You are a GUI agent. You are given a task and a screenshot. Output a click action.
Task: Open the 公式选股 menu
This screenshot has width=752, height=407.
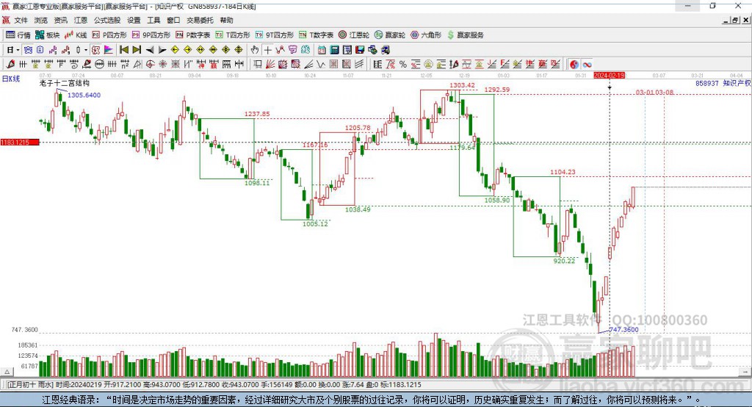tap(107, 20)
